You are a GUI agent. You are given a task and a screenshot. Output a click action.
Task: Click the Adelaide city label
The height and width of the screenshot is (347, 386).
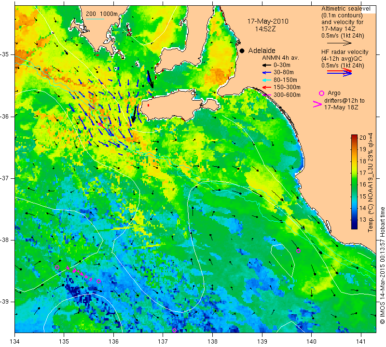pos(262,51)
